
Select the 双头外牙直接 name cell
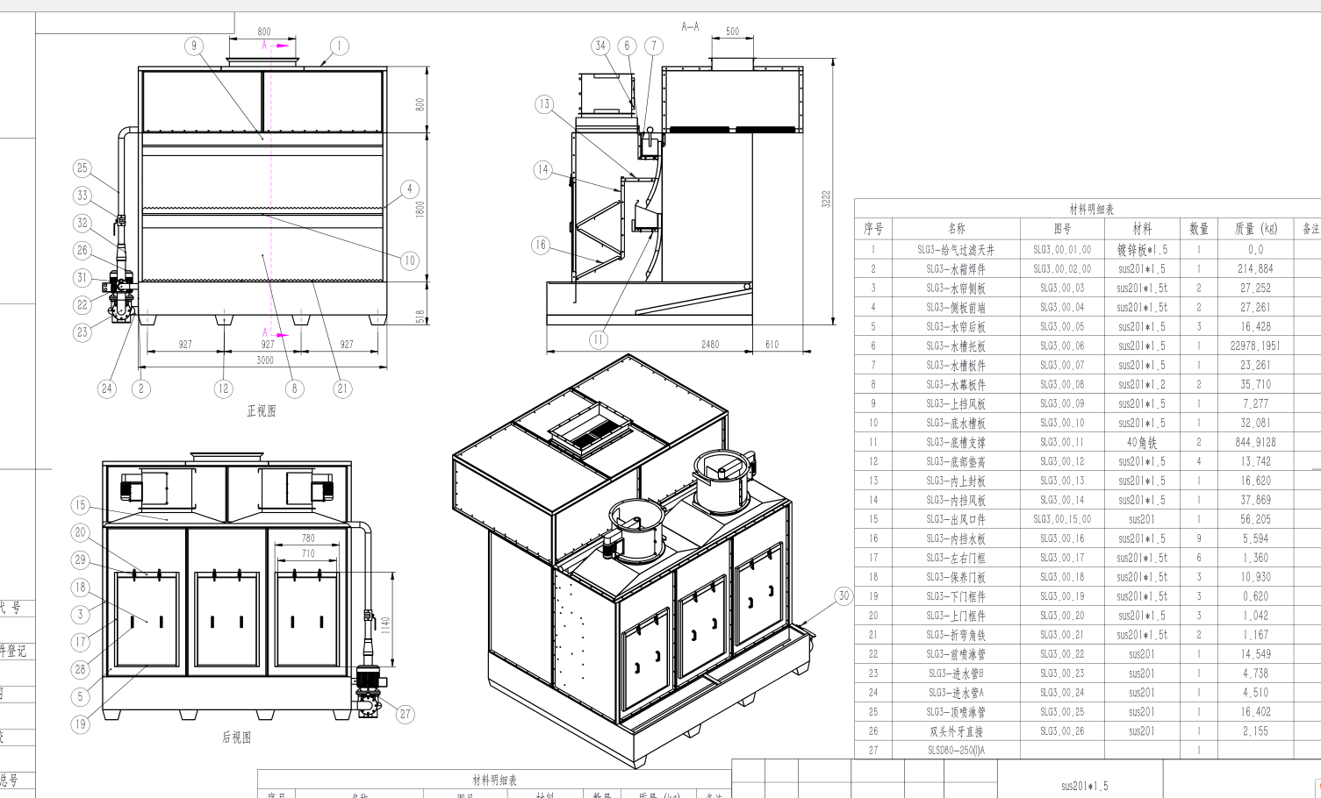point(956,731)
